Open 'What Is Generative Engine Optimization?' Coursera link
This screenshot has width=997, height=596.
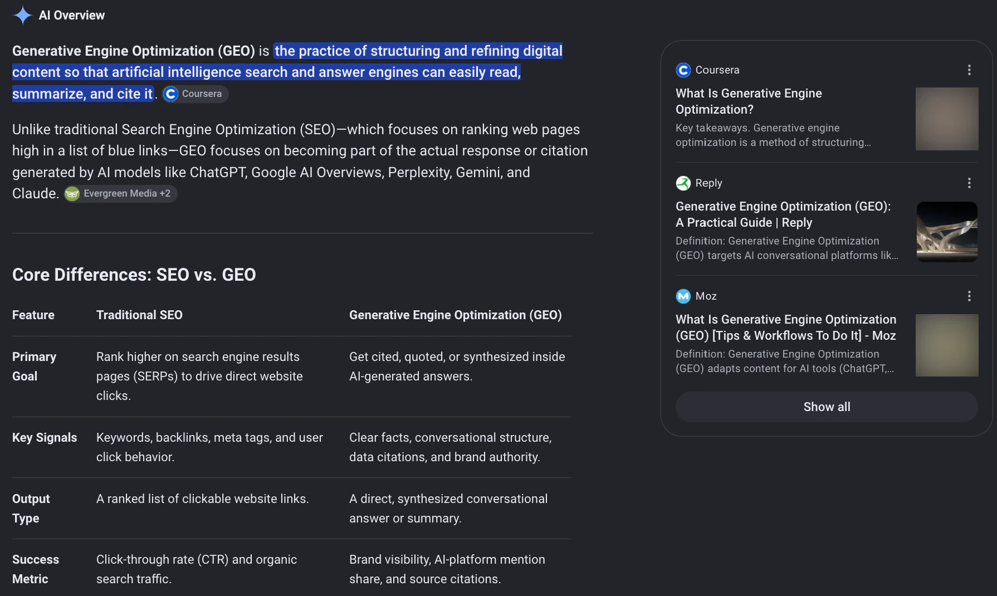point(749,101)
